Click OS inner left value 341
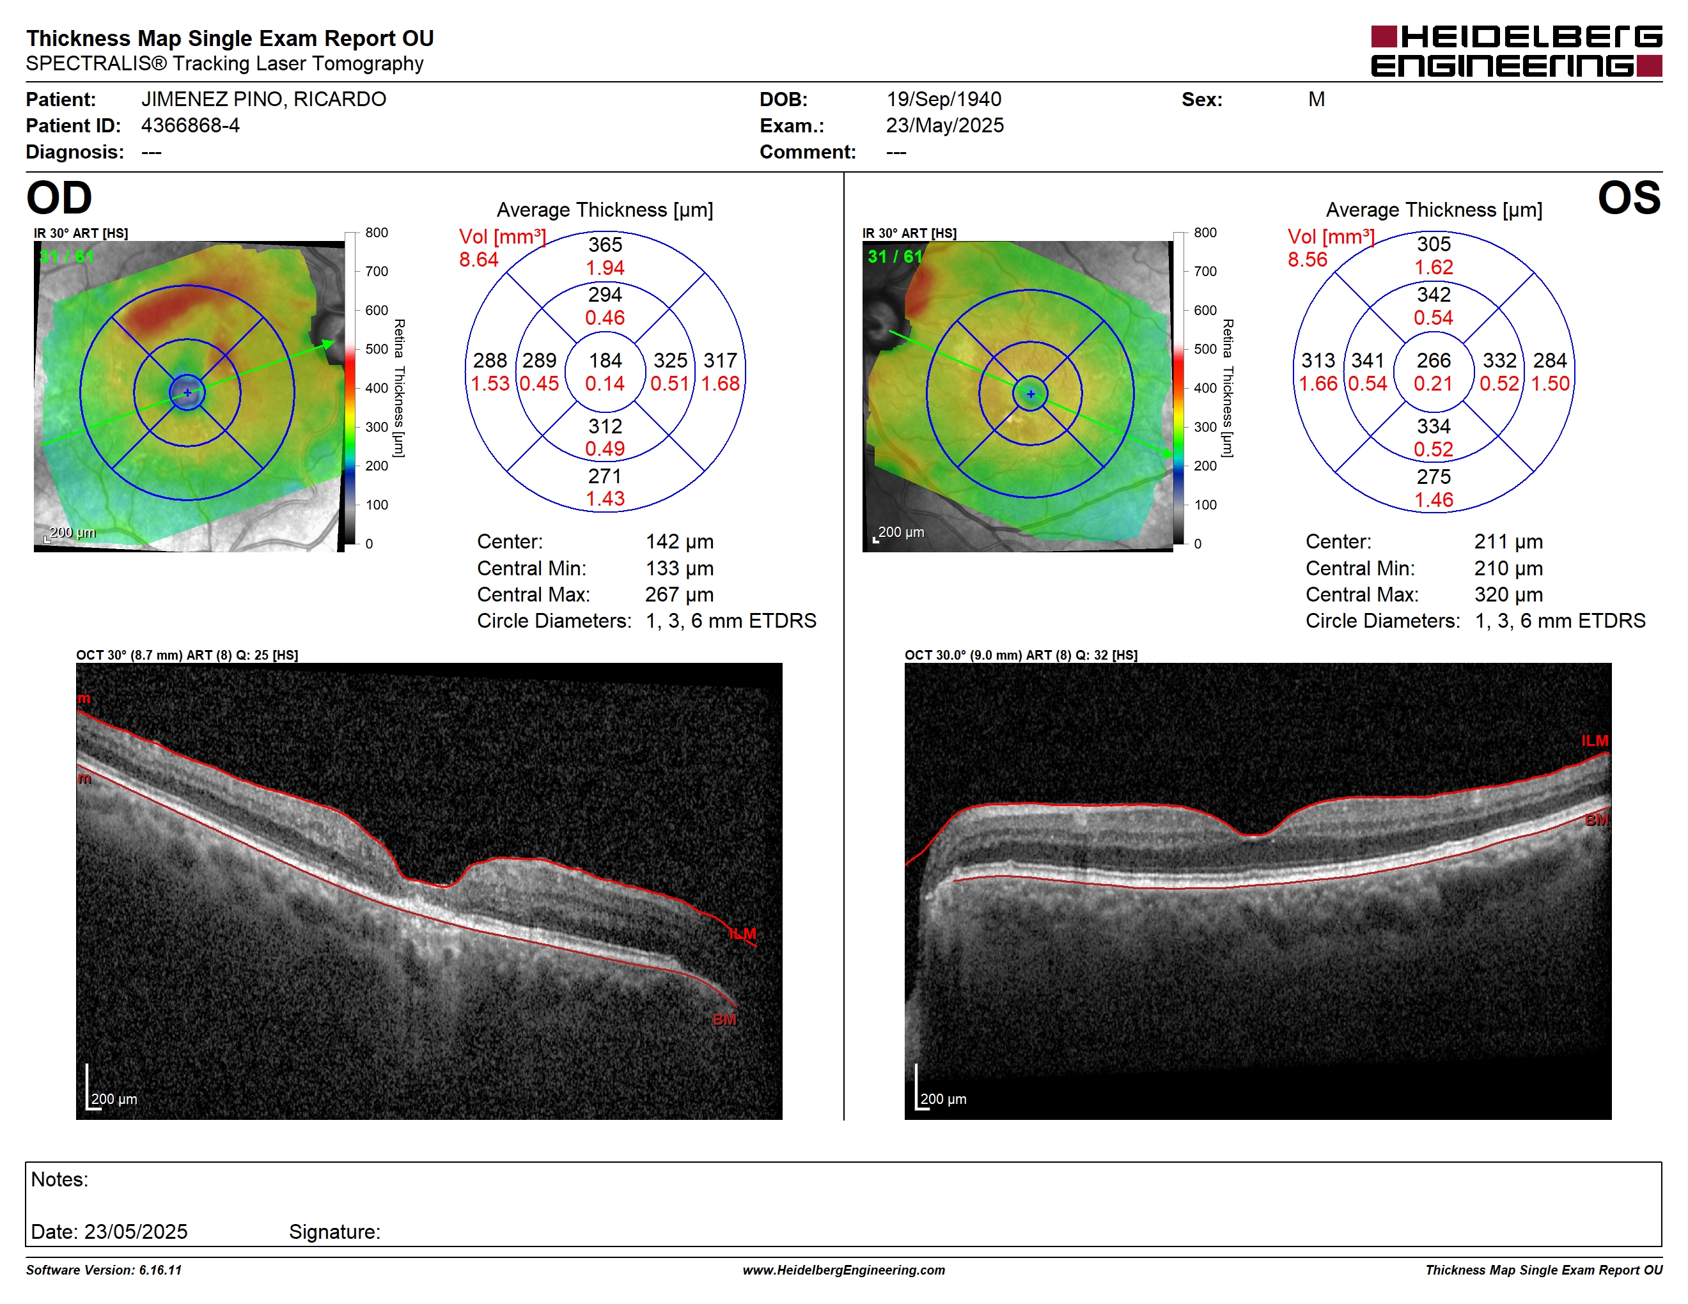1688x1304 pixels. [x=1368, y=361]
